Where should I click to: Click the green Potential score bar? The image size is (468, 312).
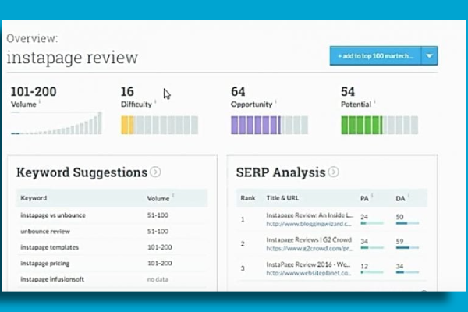[380, 125]
